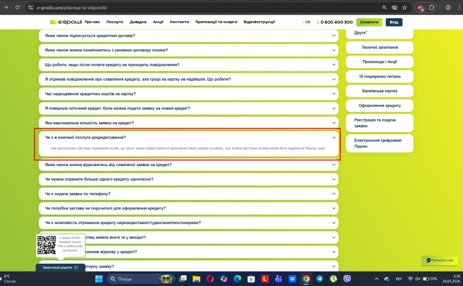This screenshot has width=463, height=286.
Task: Click the speaker volume icon in tray
Action: [x=418, y=279]
